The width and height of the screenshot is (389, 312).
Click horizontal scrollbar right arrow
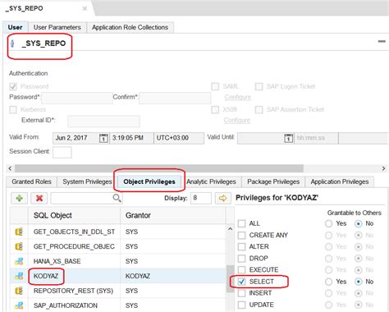[383, 168]
